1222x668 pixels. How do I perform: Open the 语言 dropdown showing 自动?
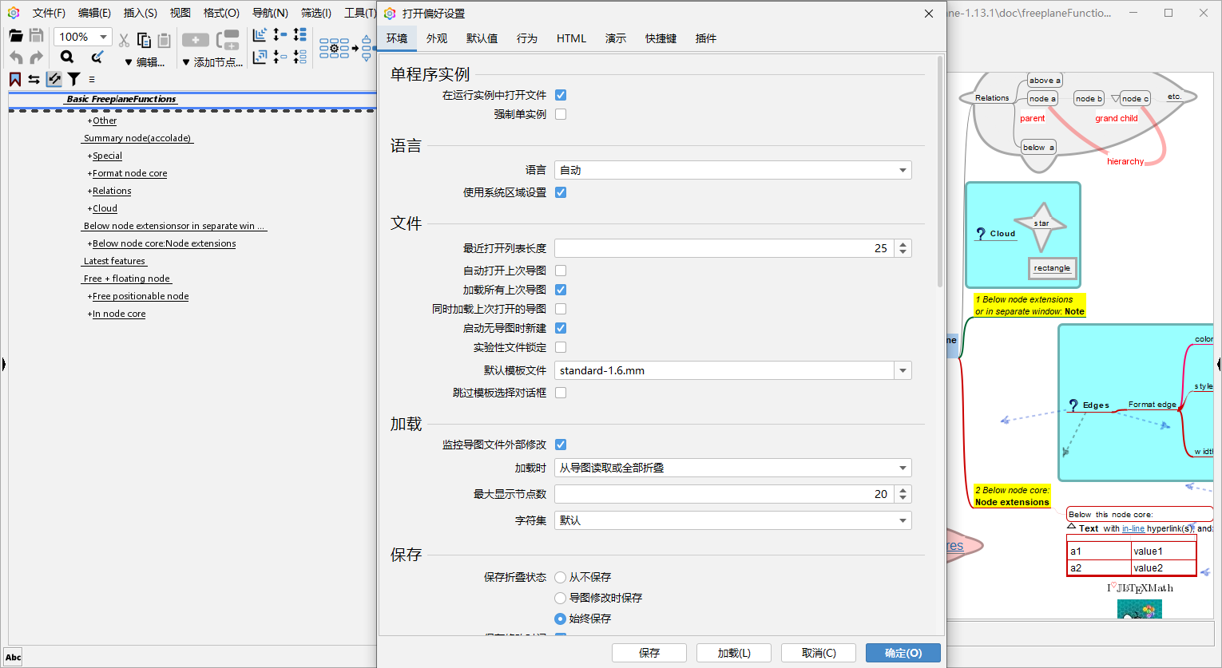(x=732, y=169)
